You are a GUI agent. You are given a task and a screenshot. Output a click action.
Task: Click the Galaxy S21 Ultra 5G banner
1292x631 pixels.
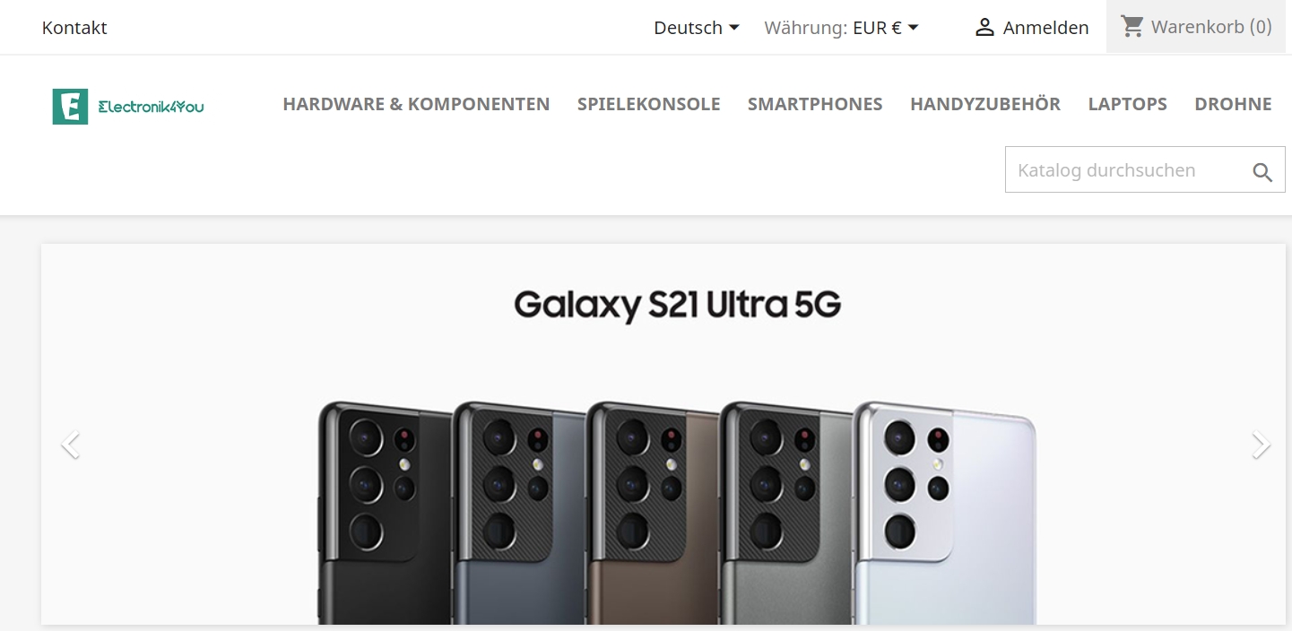pyautogui.click(x=663, y=434)
